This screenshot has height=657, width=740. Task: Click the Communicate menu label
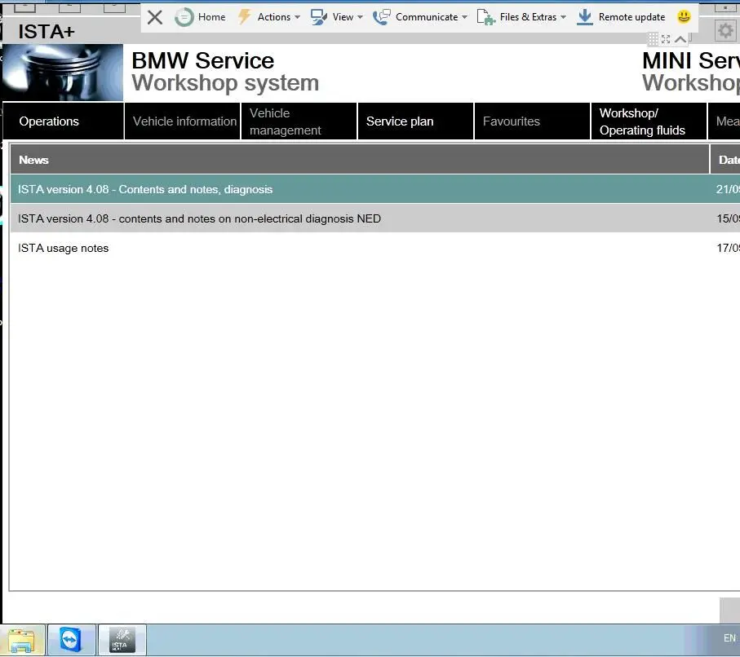tap(427, 17)
